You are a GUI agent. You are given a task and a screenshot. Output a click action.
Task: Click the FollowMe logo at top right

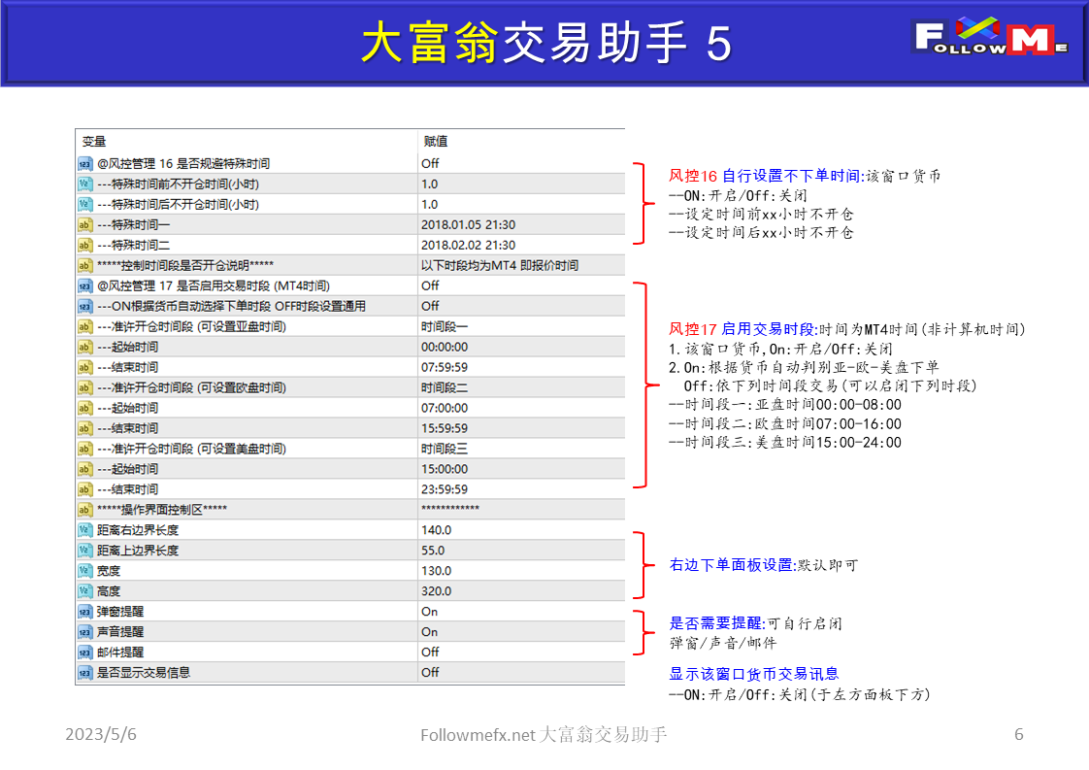pyautogui.click(x=990, y=39)
